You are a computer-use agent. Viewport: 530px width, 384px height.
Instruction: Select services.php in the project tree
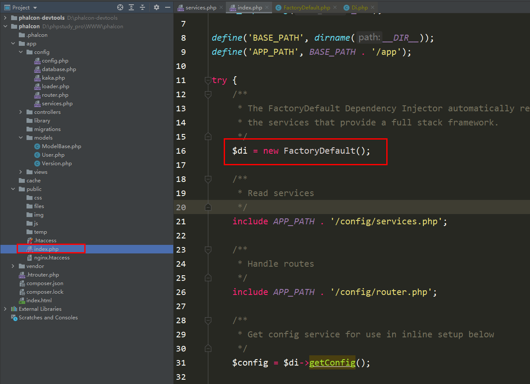[57, 104]
